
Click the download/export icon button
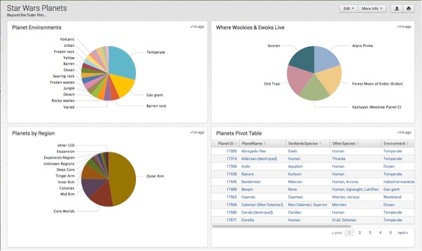(x=397, y=9)
